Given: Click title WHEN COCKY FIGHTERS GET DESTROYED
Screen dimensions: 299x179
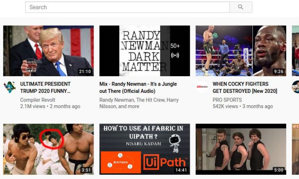Looking at the screenshot, I should pyautogui.click(x=245, y=88).
